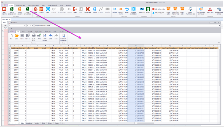This screenshot has height=127, width=224.
Task: Open spreadsheet Page Layout tab
Action: pos(38,32)
